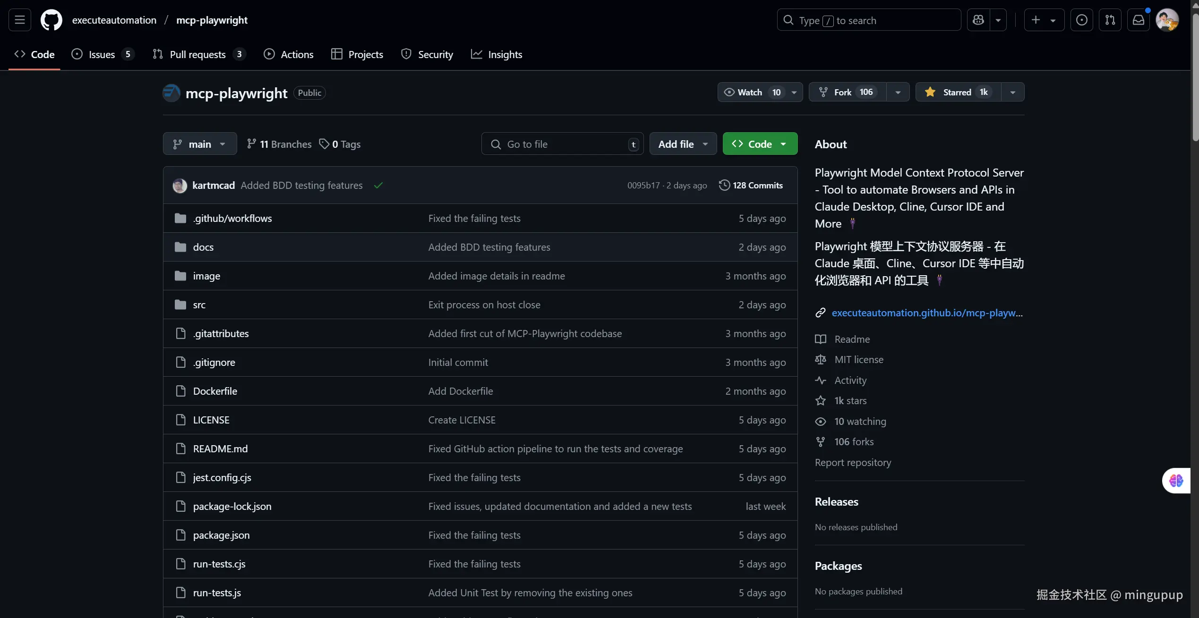Screen dimensions: 1199x618
Task: Open the green Code dropdown button
Action: 760,144
